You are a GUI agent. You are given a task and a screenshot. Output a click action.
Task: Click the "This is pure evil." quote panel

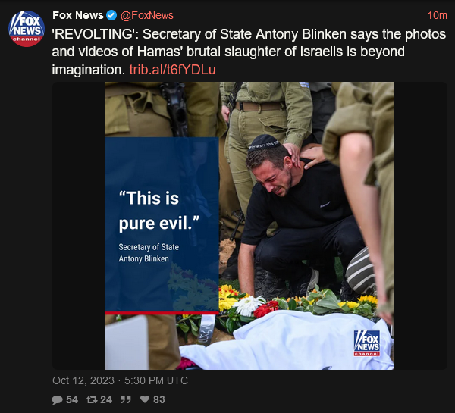tap(162, 226)
